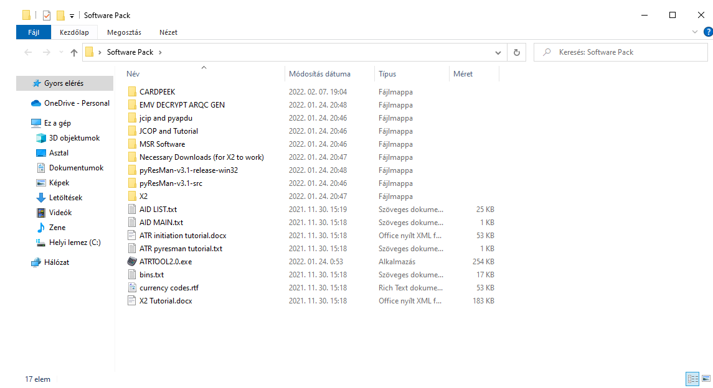Viewport: 713px width, 388px height.
Task: Select ATR initiation tutorial.docx file icon
Action: coord(132,236)
